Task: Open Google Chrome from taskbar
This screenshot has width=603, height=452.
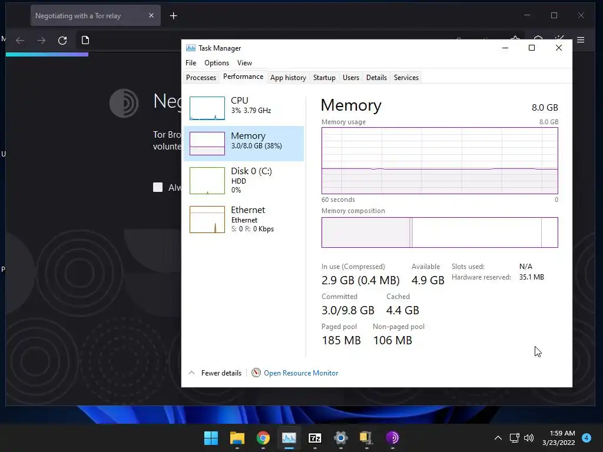Action: point(263,438)
